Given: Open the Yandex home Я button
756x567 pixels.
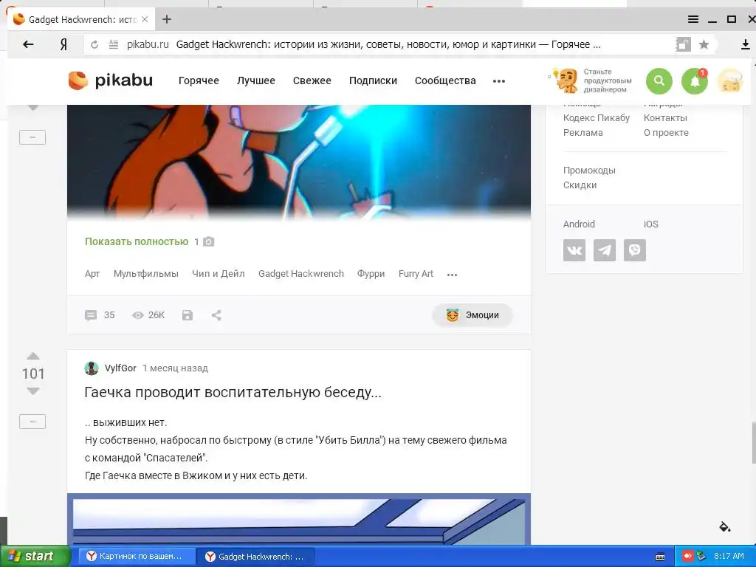Looking at the screenshot, I should (x=63, y=45).
